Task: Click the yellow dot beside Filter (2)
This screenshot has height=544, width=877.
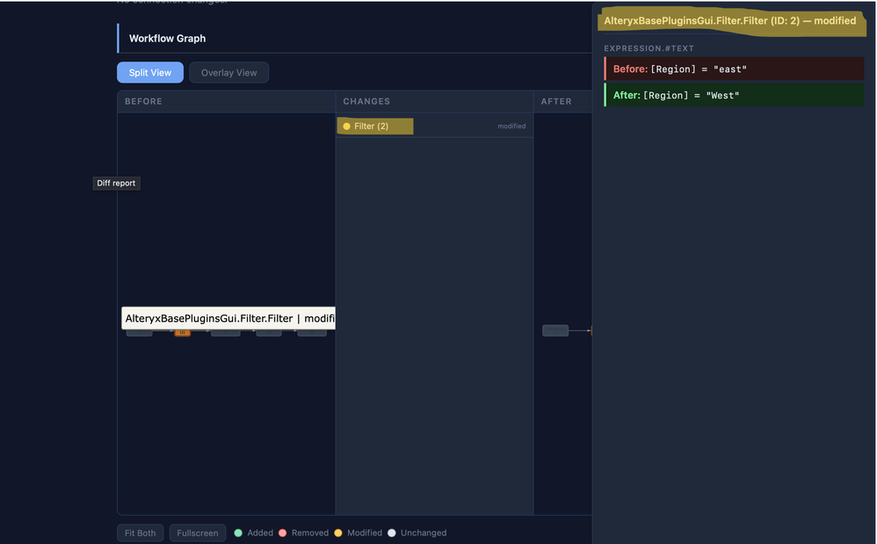Action: click(x=347, y=127)
